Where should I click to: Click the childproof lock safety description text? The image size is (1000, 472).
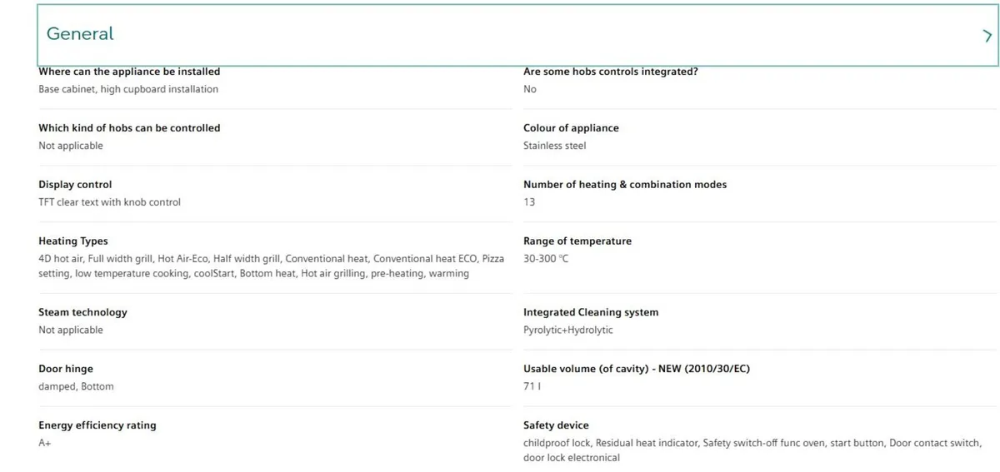pyautogui.click(x=752, y=450)
